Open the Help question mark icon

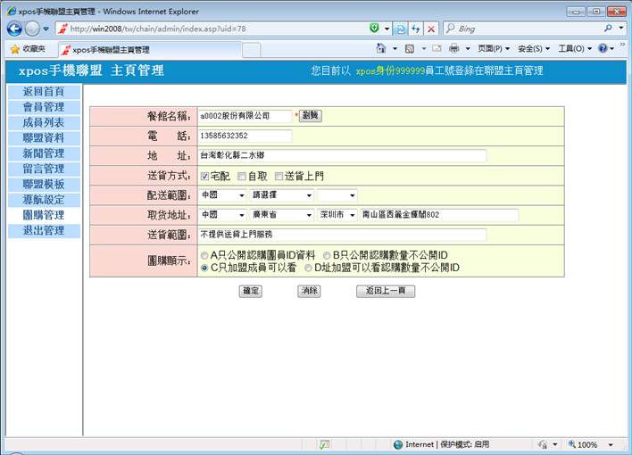coord(603,48)
